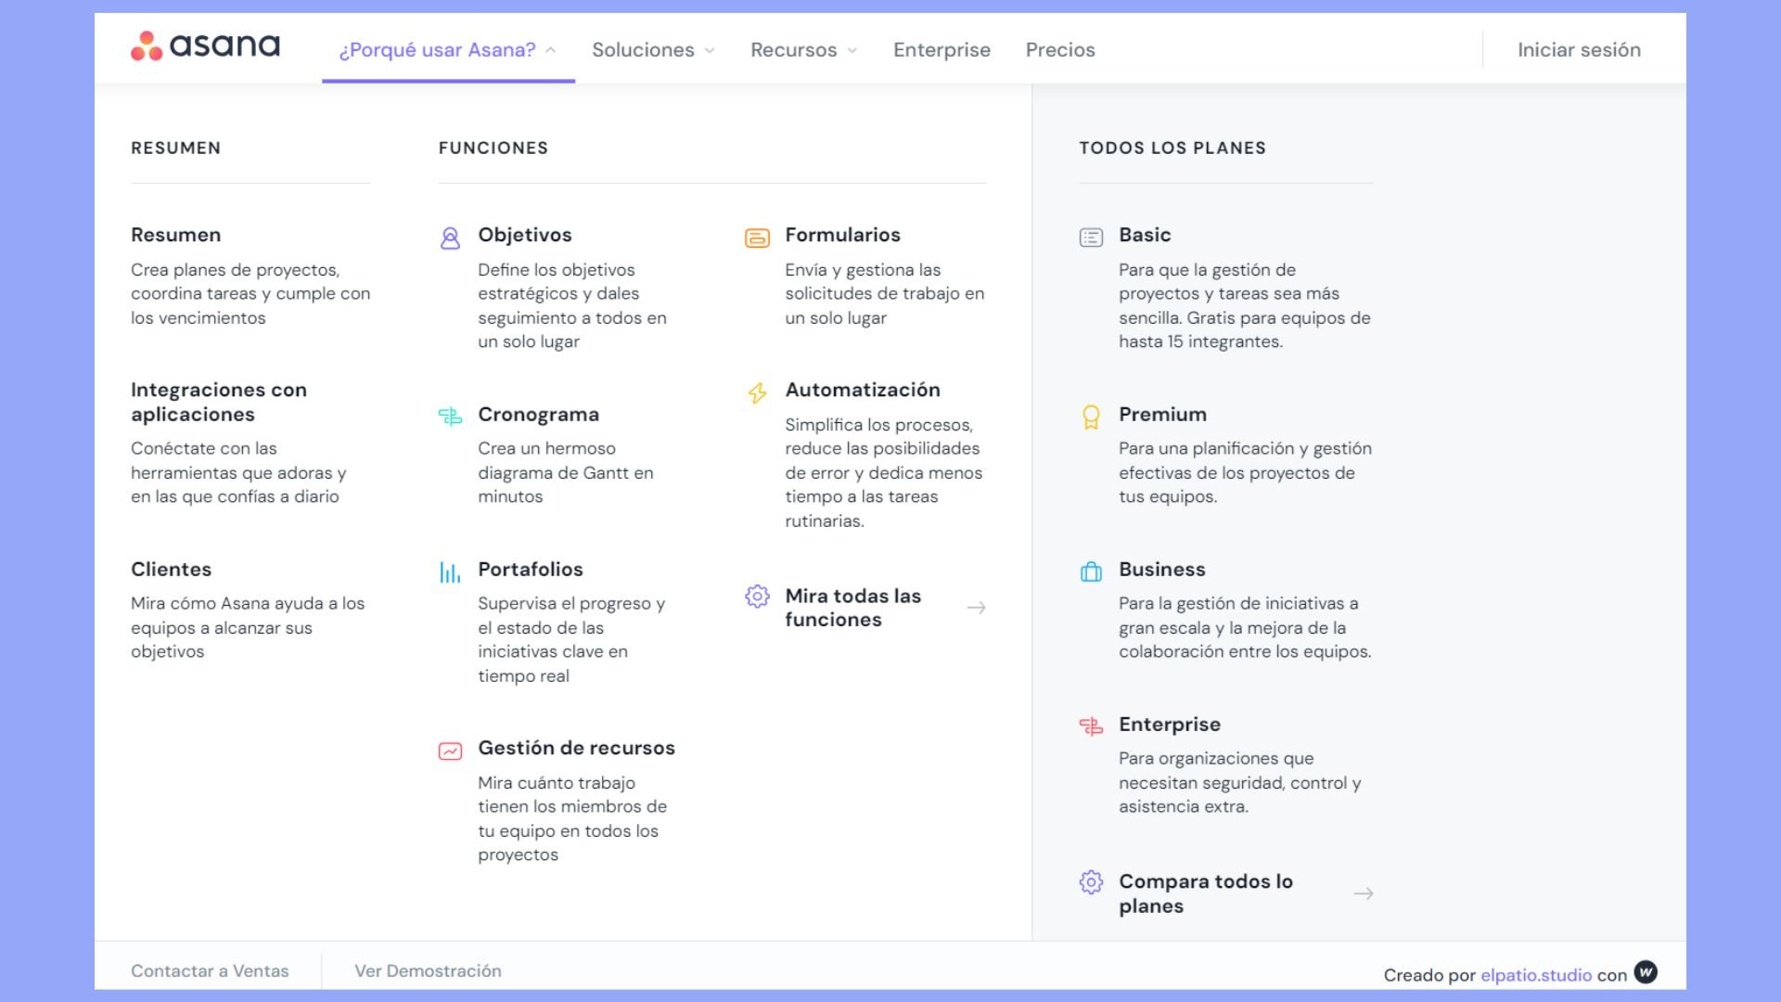Click the Objetivos person icon
The width and height of the screenshot is (1781, 1002).
(450, 238)
